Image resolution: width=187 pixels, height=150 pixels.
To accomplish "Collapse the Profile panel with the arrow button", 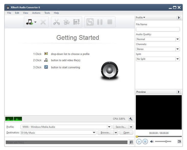I will 179,18.
